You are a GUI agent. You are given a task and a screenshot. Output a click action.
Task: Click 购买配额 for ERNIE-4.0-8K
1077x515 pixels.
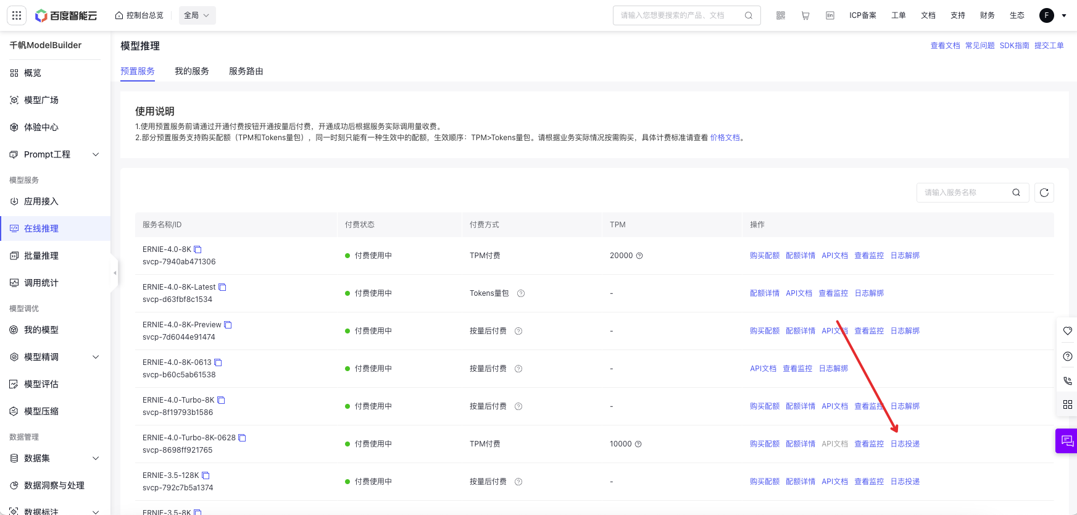765,256
